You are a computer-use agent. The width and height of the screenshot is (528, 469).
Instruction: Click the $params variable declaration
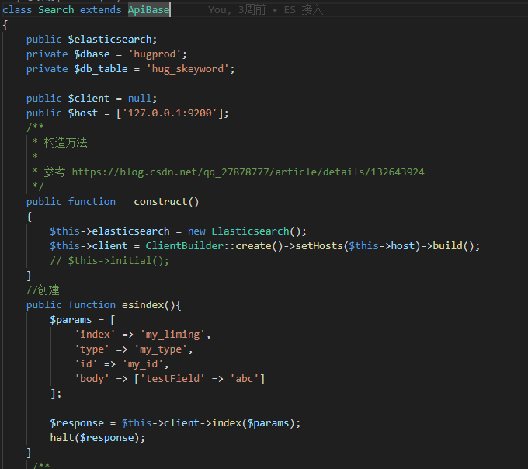[x=71, y=320]
